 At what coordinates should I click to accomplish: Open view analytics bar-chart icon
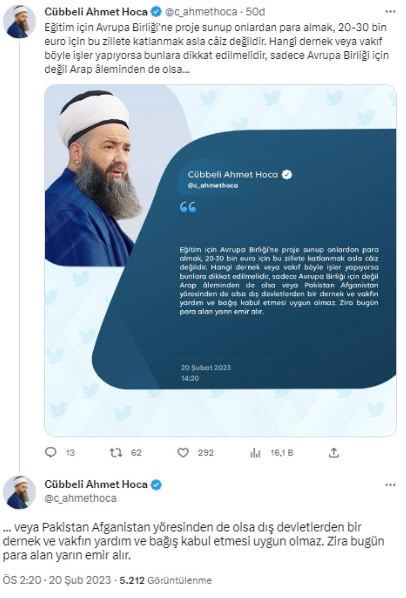click(255, 453)
